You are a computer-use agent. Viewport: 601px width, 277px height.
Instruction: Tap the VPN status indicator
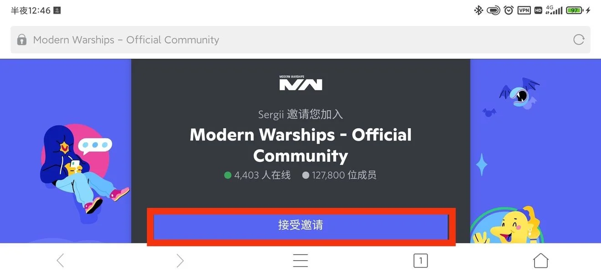pos(524,10)
